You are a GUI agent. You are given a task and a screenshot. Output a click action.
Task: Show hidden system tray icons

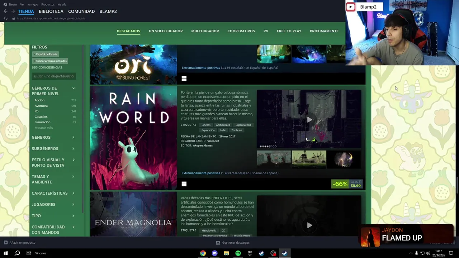pyautogui.click(x=411, y=253)
